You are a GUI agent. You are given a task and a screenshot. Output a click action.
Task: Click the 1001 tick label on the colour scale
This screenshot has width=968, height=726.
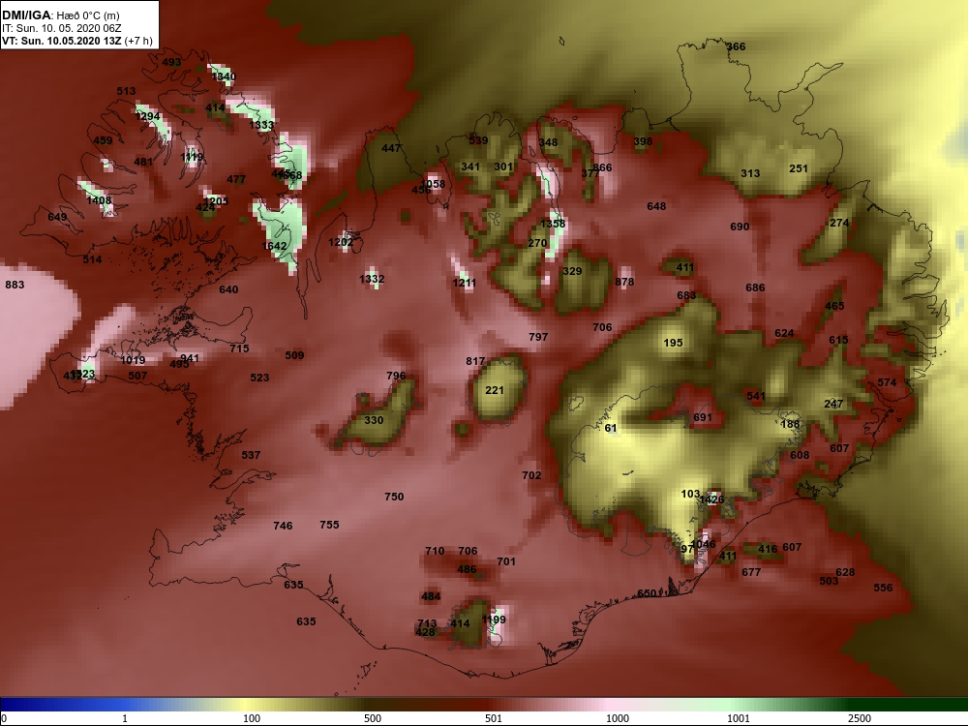coord(739,718)
